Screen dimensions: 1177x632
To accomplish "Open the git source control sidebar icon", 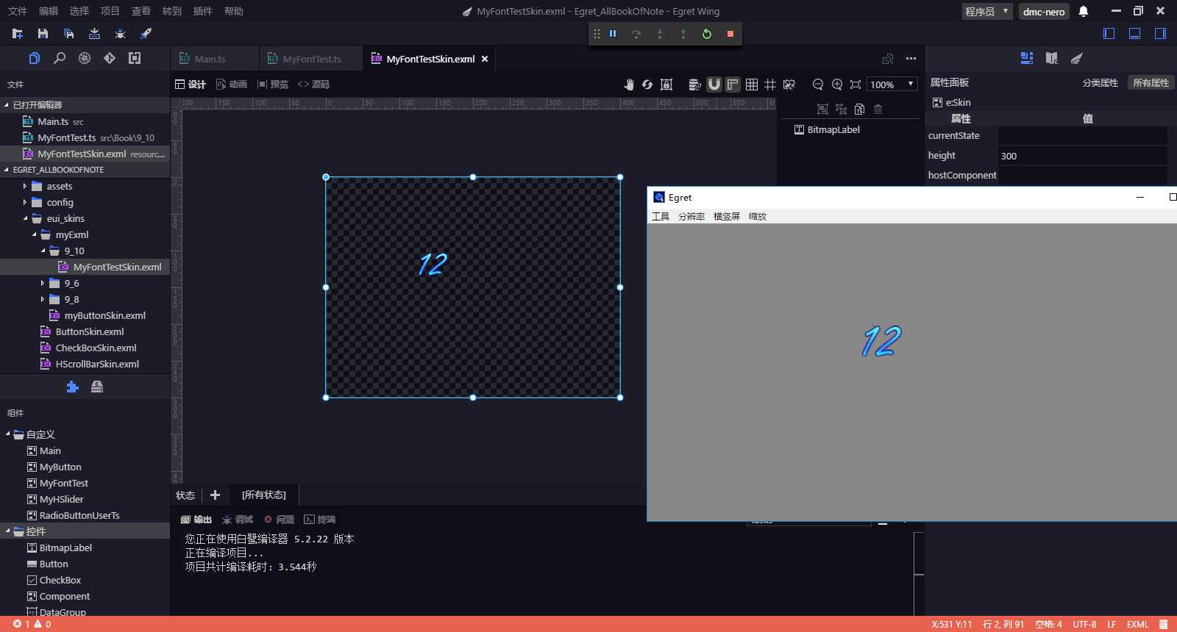I will 110,58.
